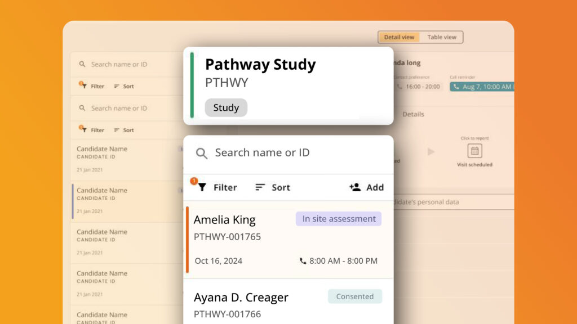
Task: Click the ID PTHWY-001765
Action: pos(227,237)
